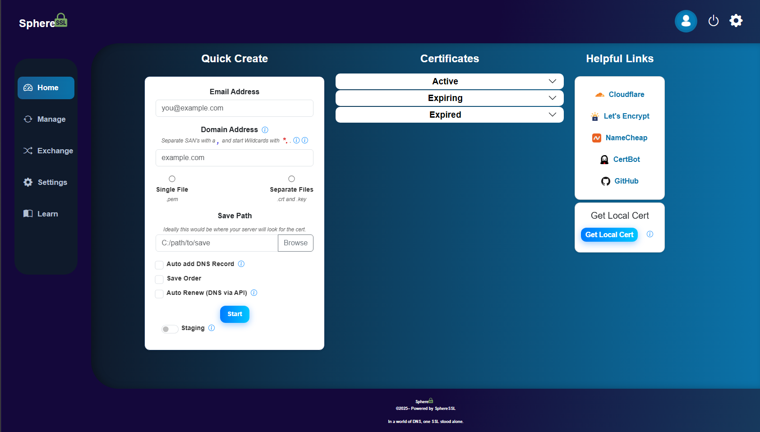This screenshot has height=432, width=760.
Task: Open the Learn section book icon
Action: [x=28, y=213]
